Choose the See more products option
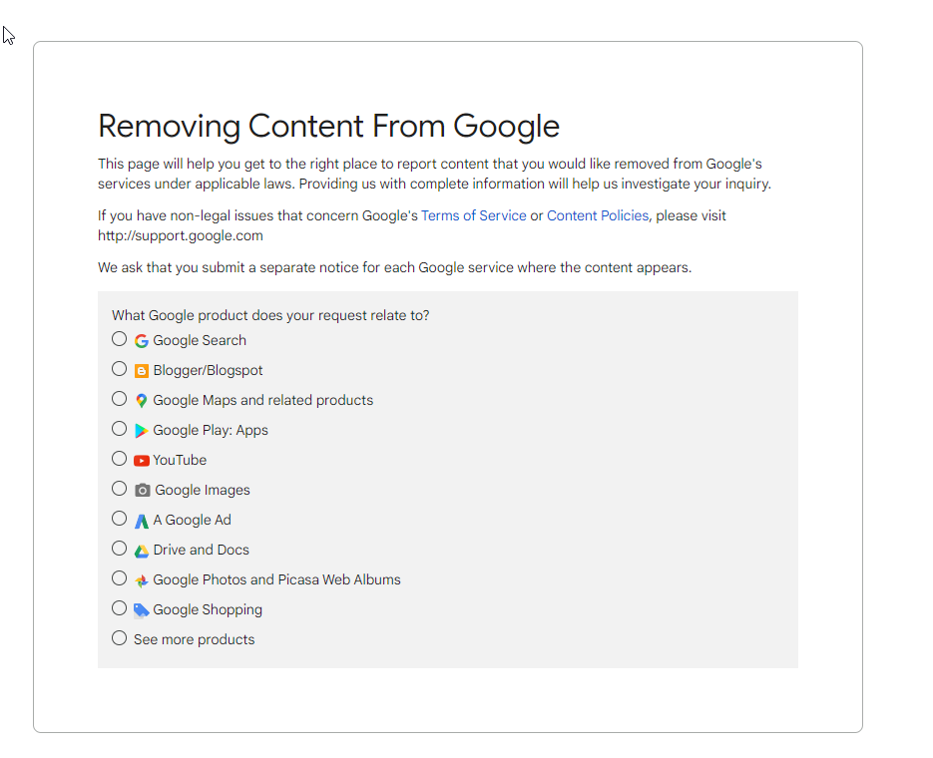The width and height of the screenshot is (933, 758). tap(119, 638)
